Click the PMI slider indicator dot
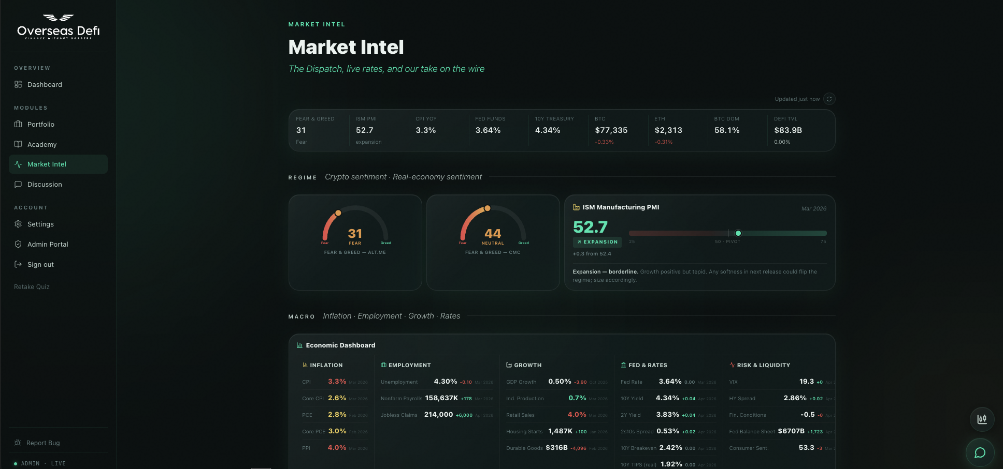Image resolution: width=1003 pixels, height=469 pixels. coord(738,233)
